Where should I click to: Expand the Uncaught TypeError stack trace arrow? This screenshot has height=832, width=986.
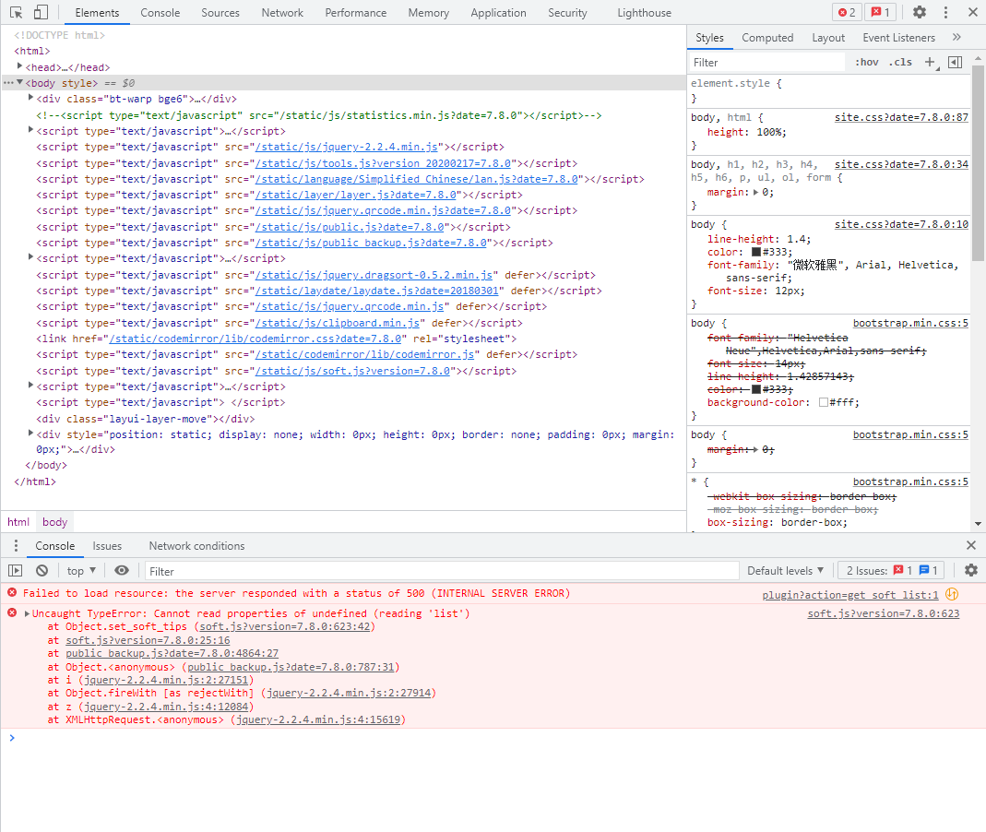(27, 613)
